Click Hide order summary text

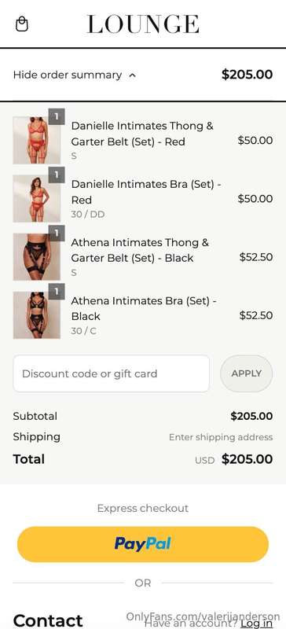tap(68, 75)
